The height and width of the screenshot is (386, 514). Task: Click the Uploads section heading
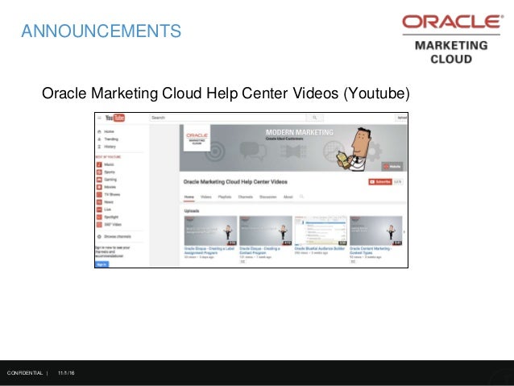192,211
